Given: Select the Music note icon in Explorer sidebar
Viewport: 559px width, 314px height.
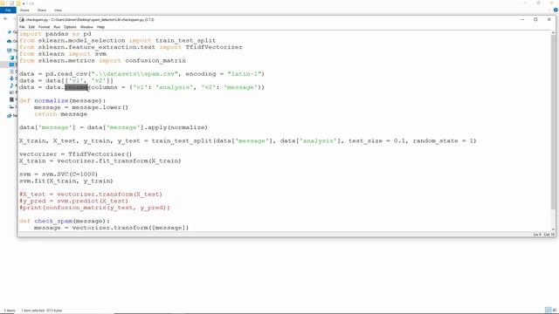Looking at the screenshot, I should pyautogui.click(x=11, y=85).
